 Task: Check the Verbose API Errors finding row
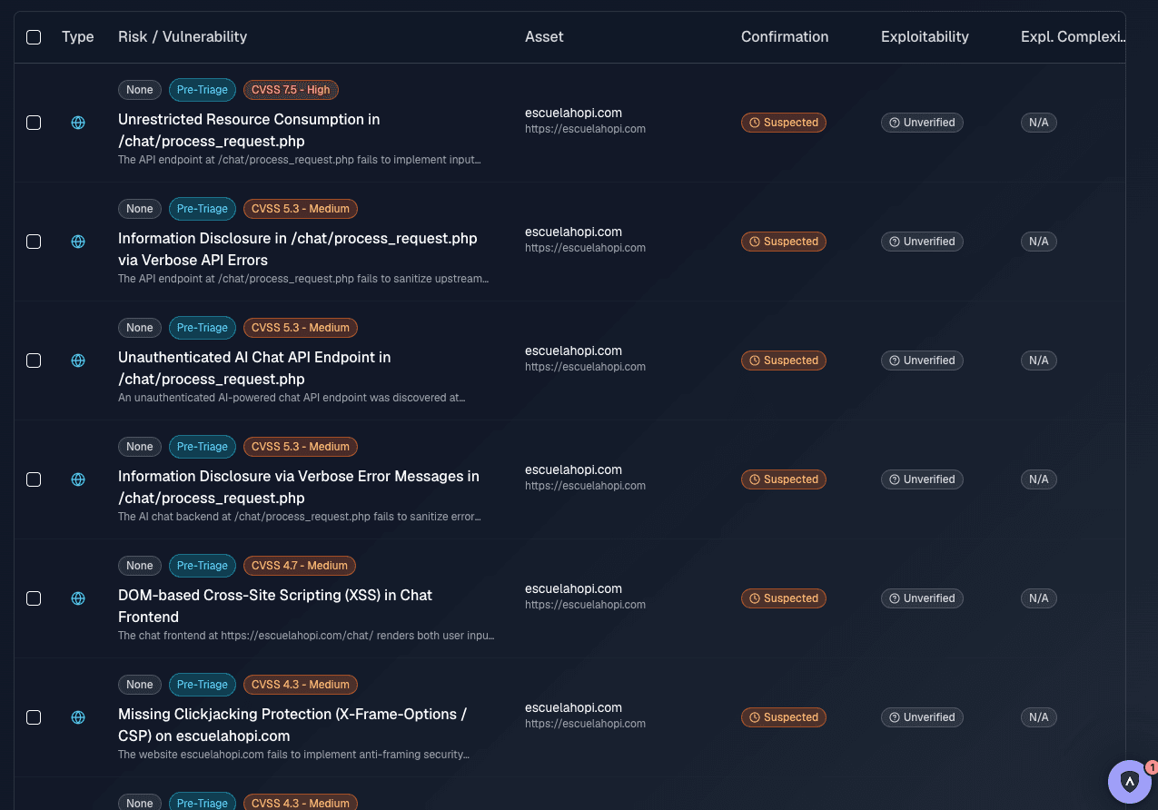34,242
